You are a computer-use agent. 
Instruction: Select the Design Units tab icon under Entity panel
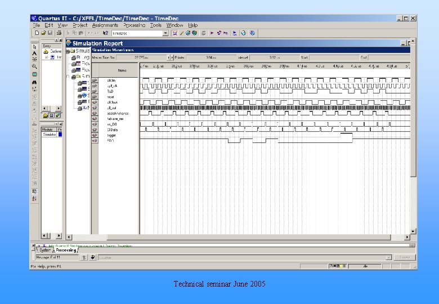pyautogui.click(x=58, y=115)
